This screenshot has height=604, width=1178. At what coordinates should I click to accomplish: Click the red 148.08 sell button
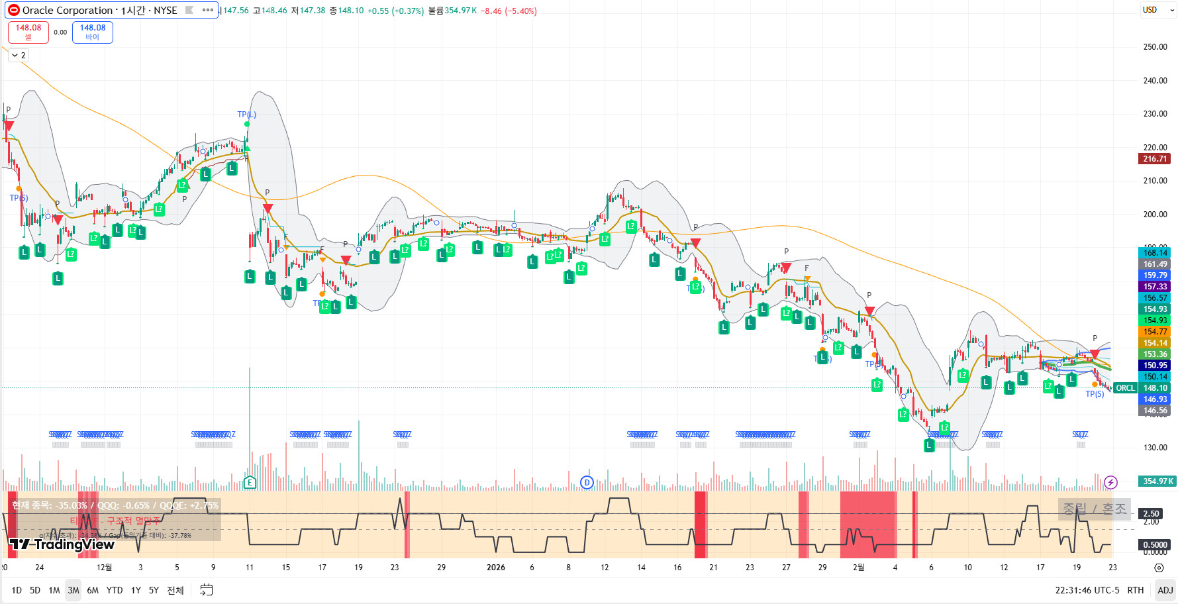pyautogui.click(x=28, y=32)
